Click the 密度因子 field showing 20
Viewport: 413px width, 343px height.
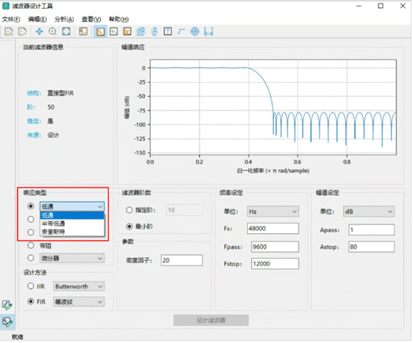pos(181,261)
